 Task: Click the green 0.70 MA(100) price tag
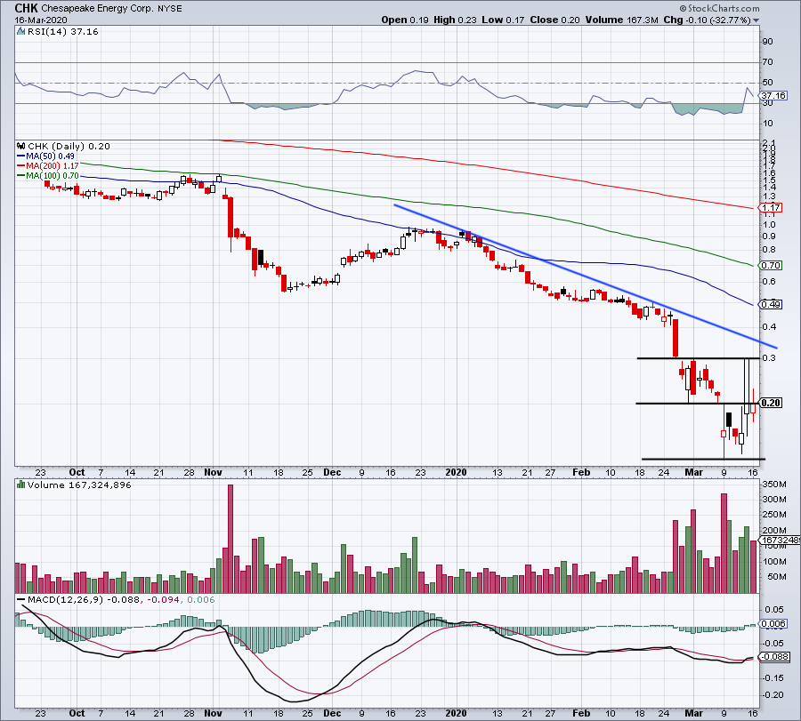pyautogui.click(x=771, y=265)
